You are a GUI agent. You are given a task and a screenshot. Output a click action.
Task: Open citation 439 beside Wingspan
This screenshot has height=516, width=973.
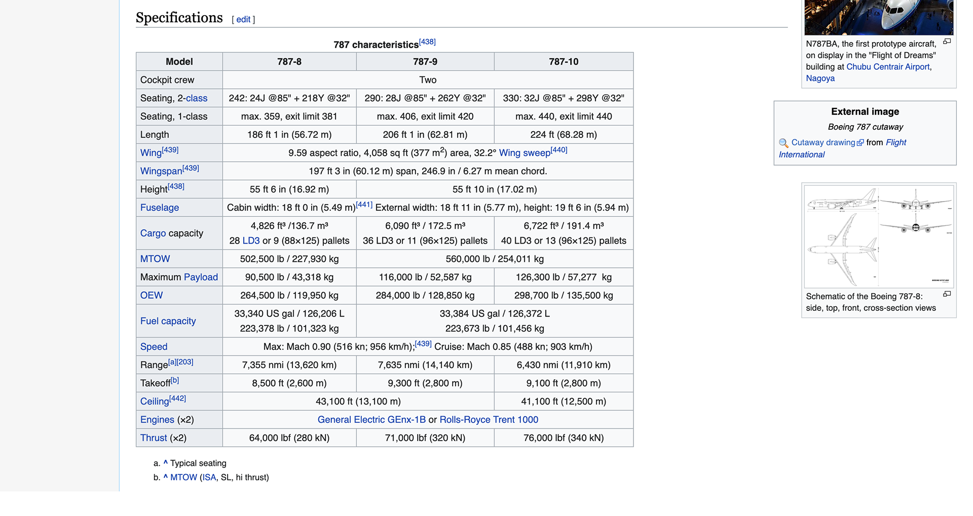click(191, 168)
